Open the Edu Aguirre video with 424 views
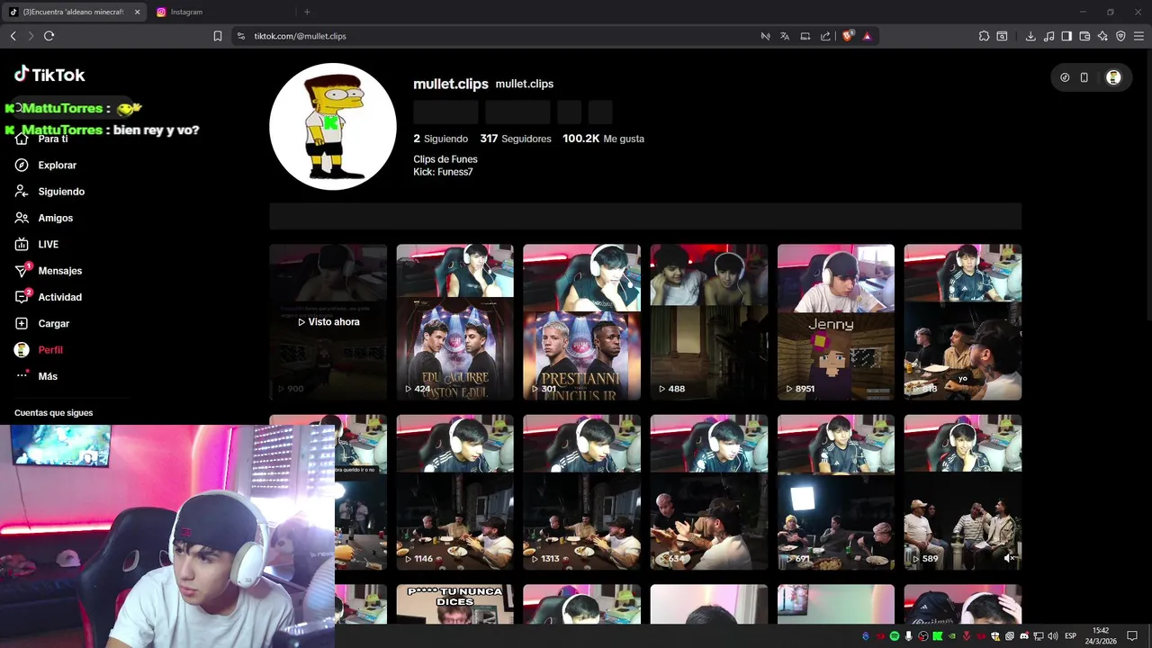 coord(454,322)
